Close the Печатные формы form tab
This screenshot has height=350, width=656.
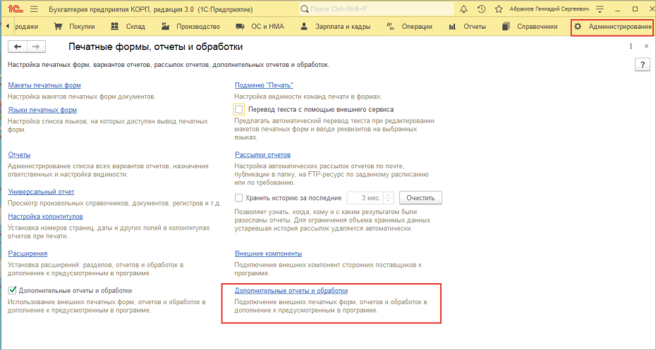[x=646, y=46]
